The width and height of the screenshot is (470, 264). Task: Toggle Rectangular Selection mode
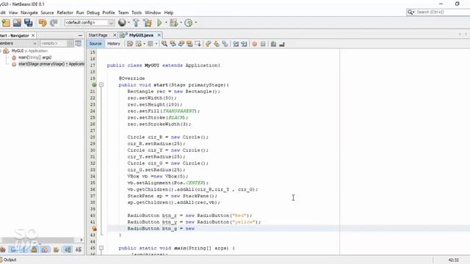(198, 44)
